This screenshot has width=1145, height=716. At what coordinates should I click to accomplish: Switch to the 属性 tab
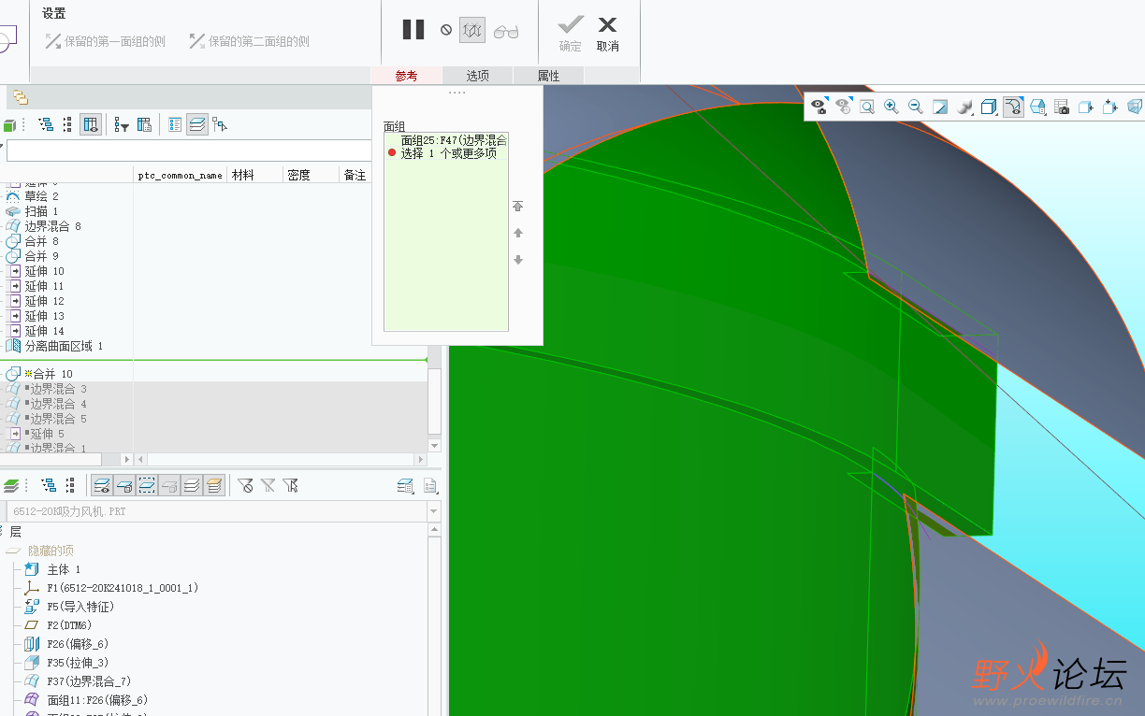pos(549,76)
